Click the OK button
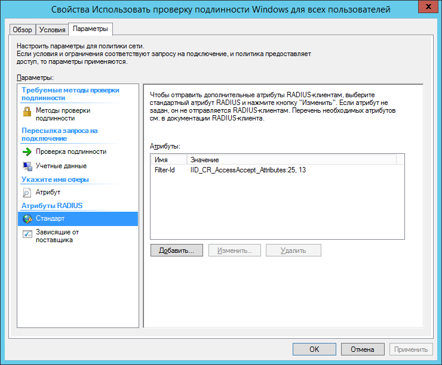The height and width of the screenshot is (365, 442). [x=314, y=349]
